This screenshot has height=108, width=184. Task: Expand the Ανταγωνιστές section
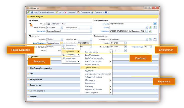[x=28, y=79]
